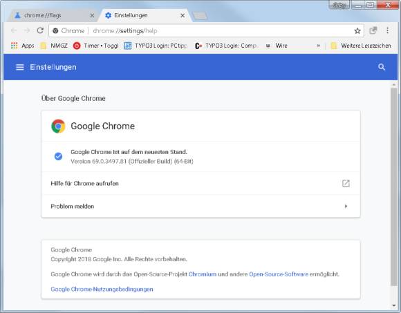Click the vertical scrollbar of the page
Viewport: 401px width, 313px height.
click(x=394, y=187)
